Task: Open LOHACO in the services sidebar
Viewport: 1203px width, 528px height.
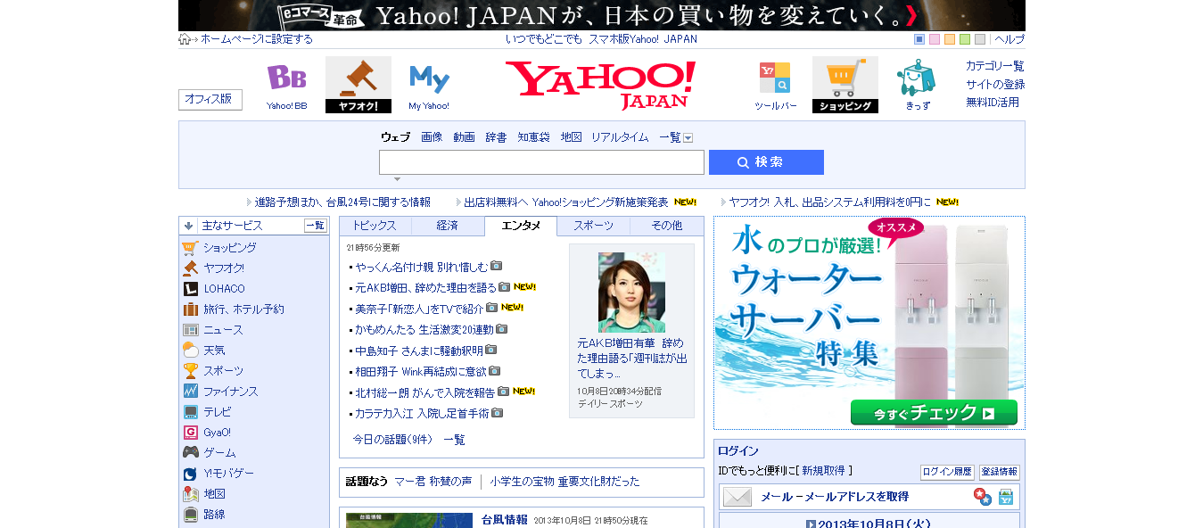Action: click(x=224, y=289)
